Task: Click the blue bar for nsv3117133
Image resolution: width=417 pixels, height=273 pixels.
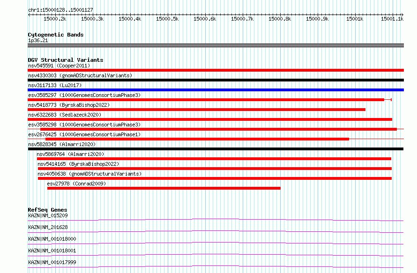Action: pos(216,90)
